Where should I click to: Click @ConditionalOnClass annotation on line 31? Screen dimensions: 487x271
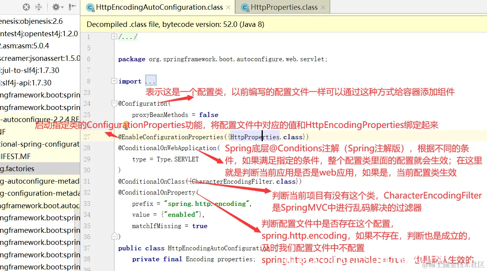pyautogui.click(x=151, y=182)
